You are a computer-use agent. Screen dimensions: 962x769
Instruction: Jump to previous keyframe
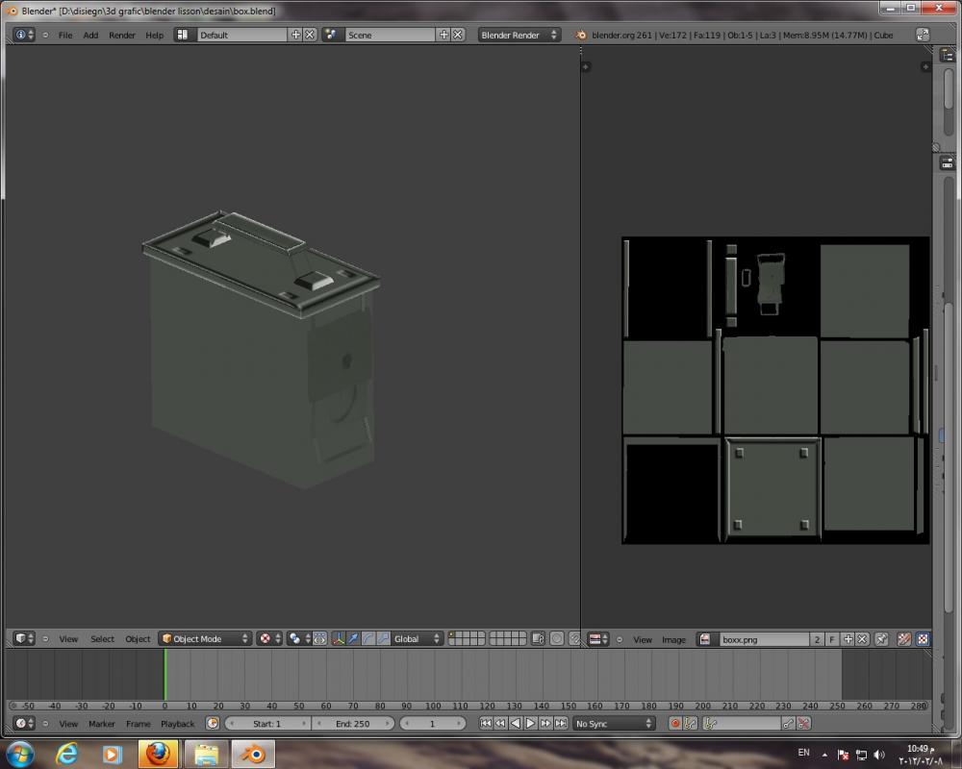tap(500, 724)
